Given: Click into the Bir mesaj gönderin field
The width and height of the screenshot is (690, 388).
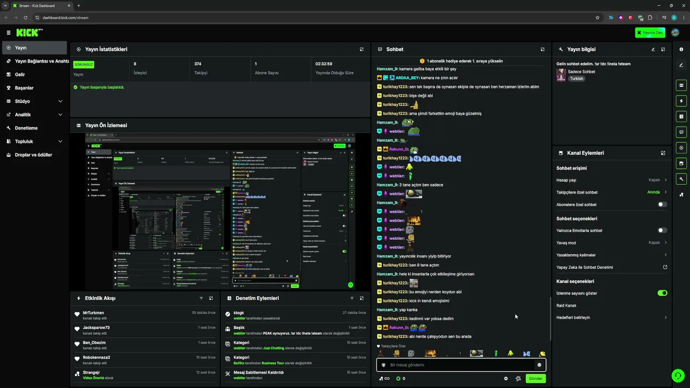Looking at the screenshot, I should coord(461,365).
